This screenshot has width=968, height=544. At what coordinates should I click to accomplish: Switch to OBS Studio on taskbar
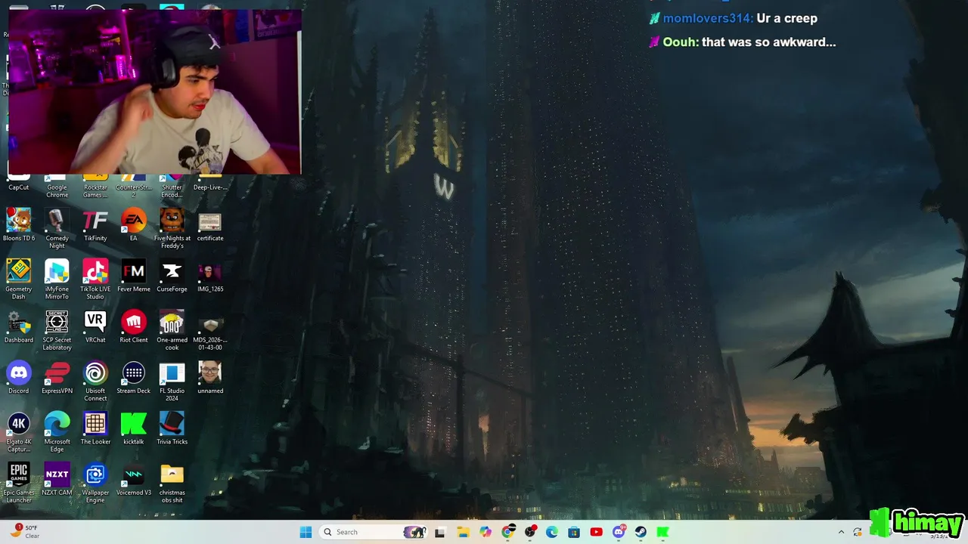[529, 532]
